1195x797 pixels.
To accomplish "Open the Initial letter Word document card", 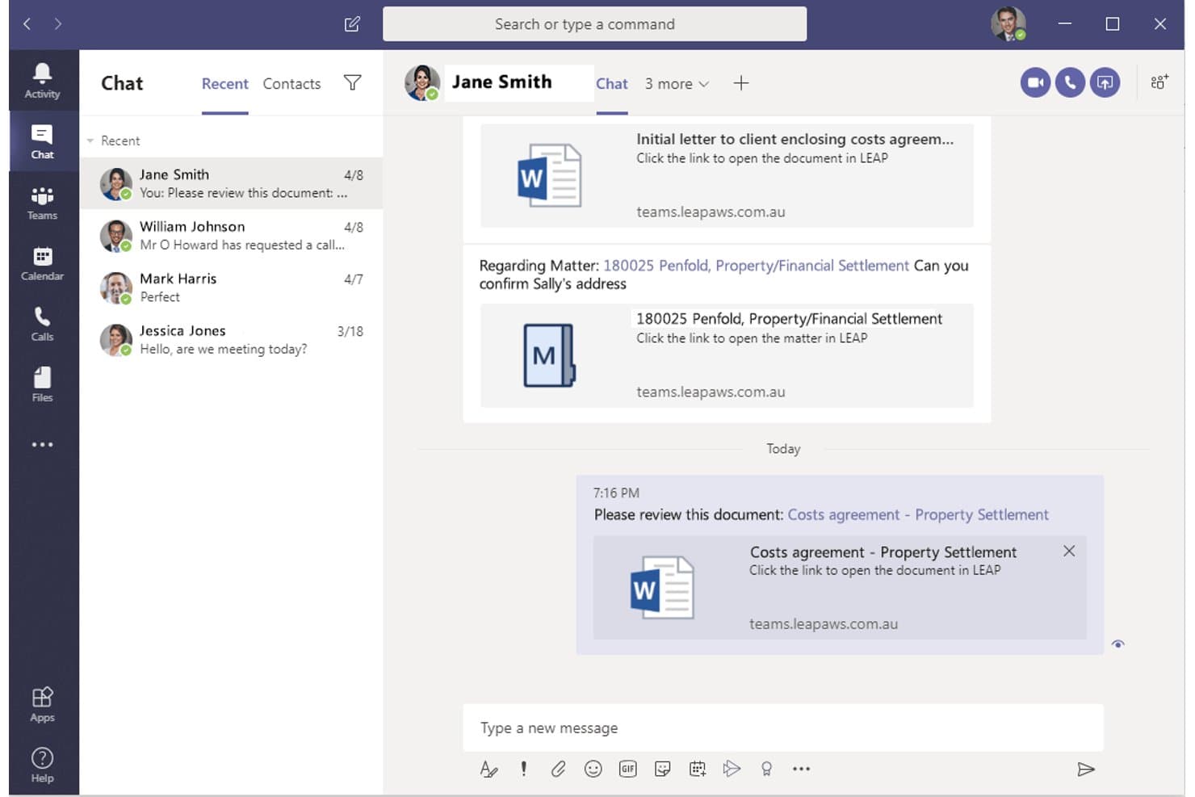I will (x=727, y=175).
